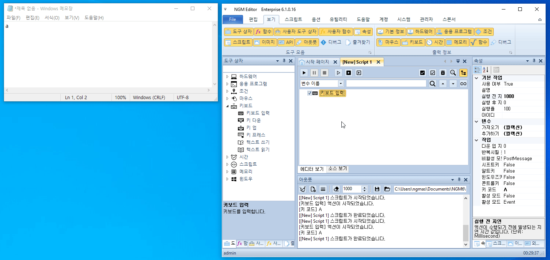This screenshot has width=550, height=260.
Task: Increase the output line limit stepper
Action: (x=364, y=187)
